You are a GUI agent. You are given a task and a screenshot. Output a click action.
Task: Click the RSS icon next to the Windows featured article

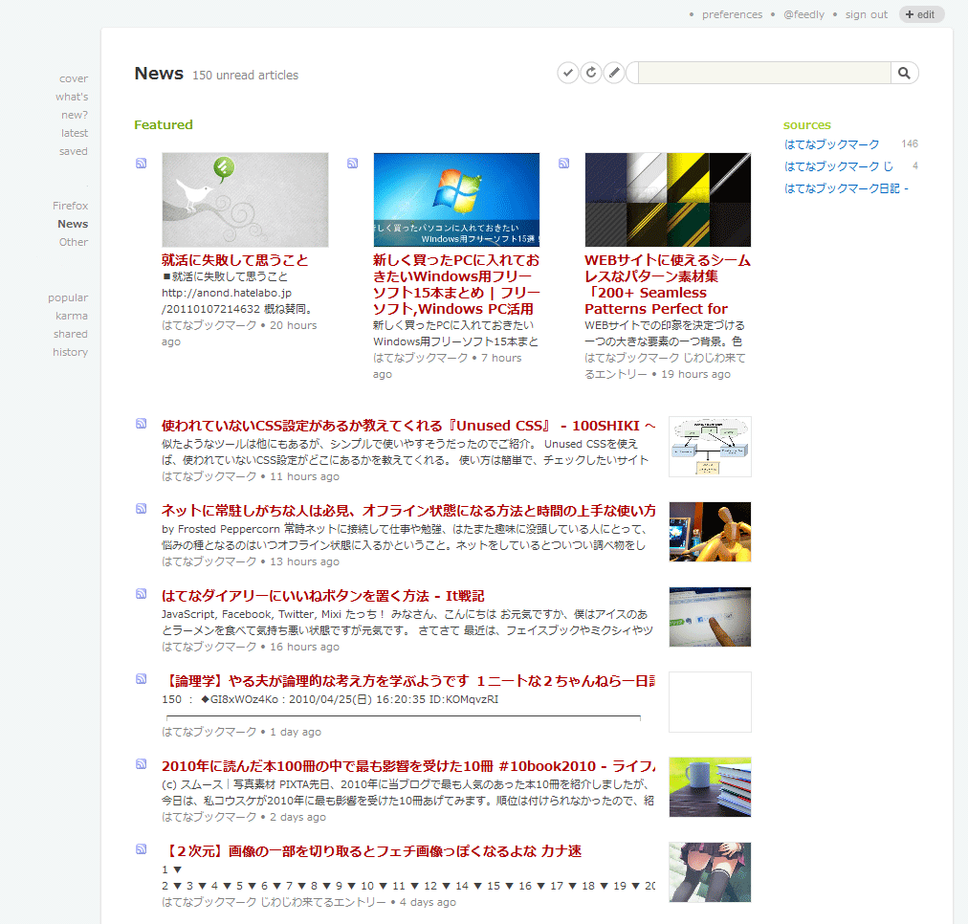click(x=352, y=163)
